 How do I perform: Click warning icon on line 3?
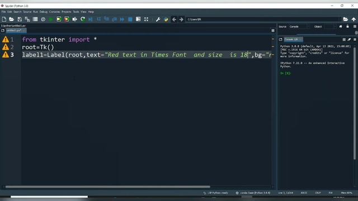(x=6, y=55)
